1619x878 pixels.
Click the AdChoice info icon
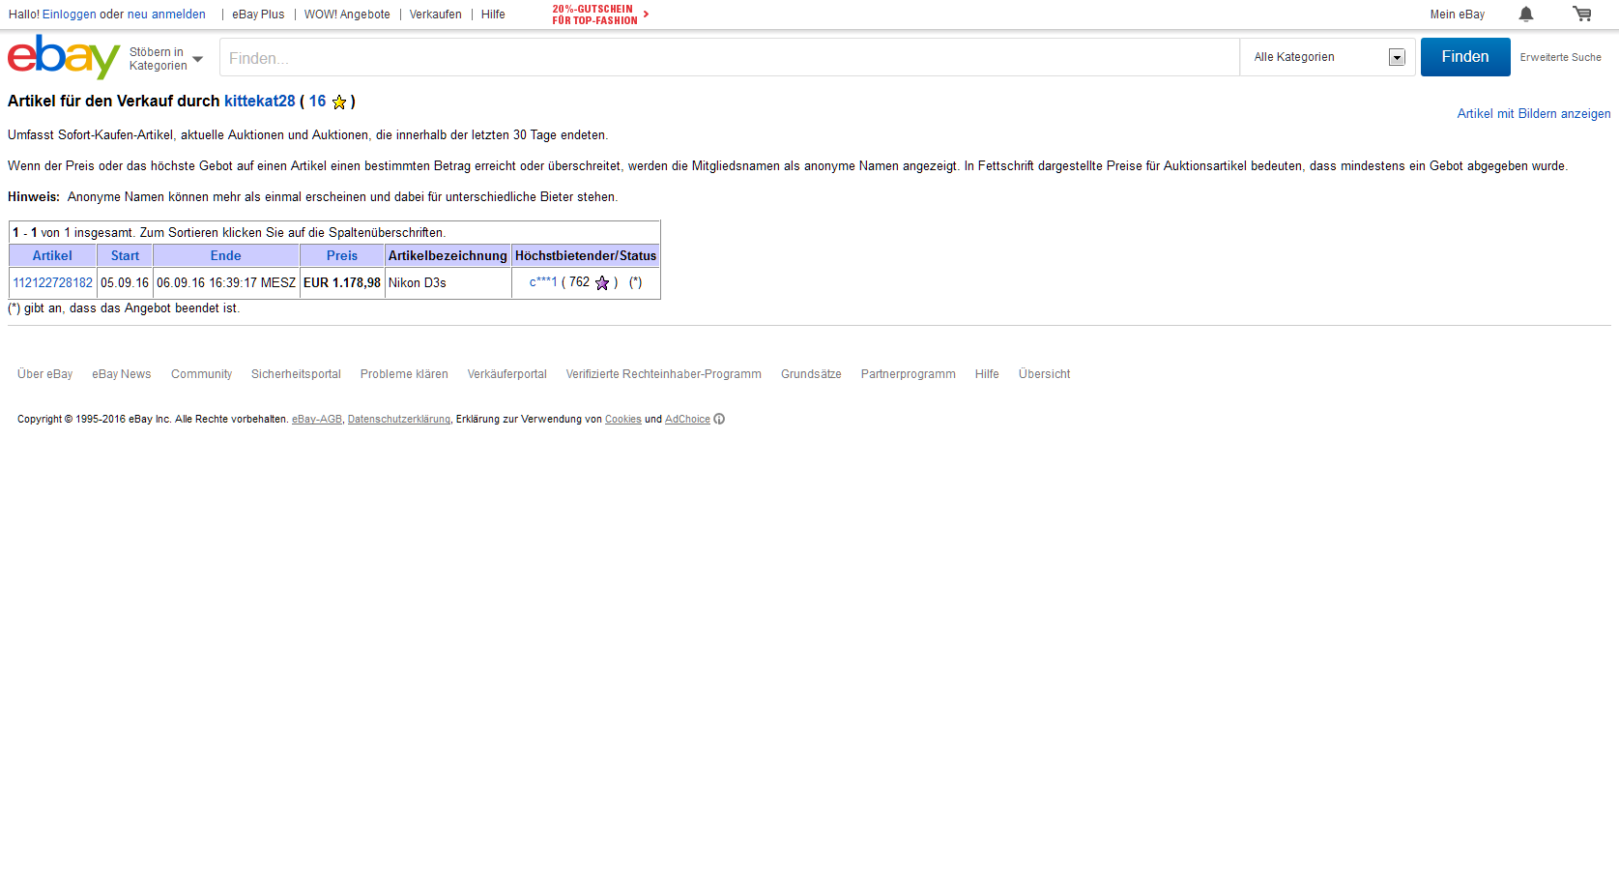click(719, 419)
